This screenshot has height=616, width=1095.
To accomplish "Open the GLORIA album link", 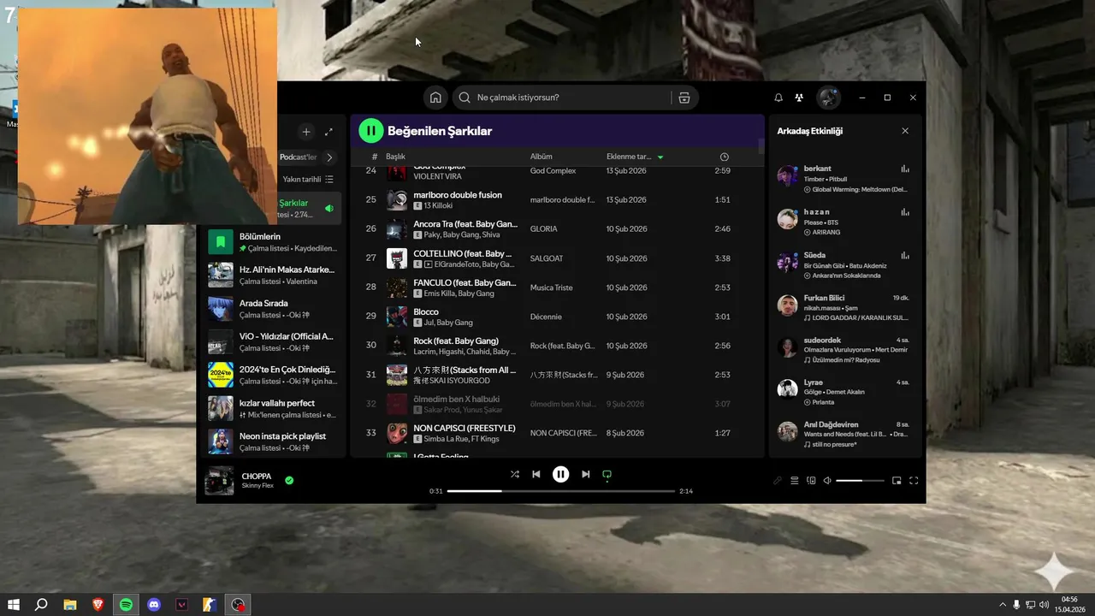I will [x=544, y=229].
